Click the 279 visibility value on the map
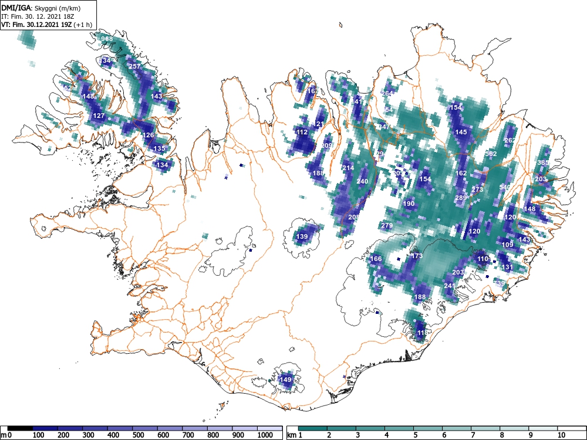Image resolution: width=587 pixels, height=440 pixels. pyautogui.click(x=387, y=225)
